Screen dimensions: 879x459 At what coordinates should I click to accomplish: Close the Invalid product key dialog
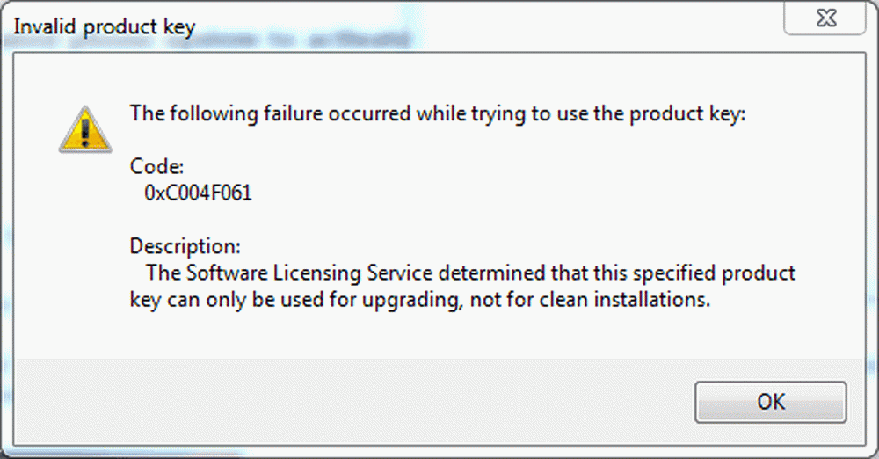825,18
